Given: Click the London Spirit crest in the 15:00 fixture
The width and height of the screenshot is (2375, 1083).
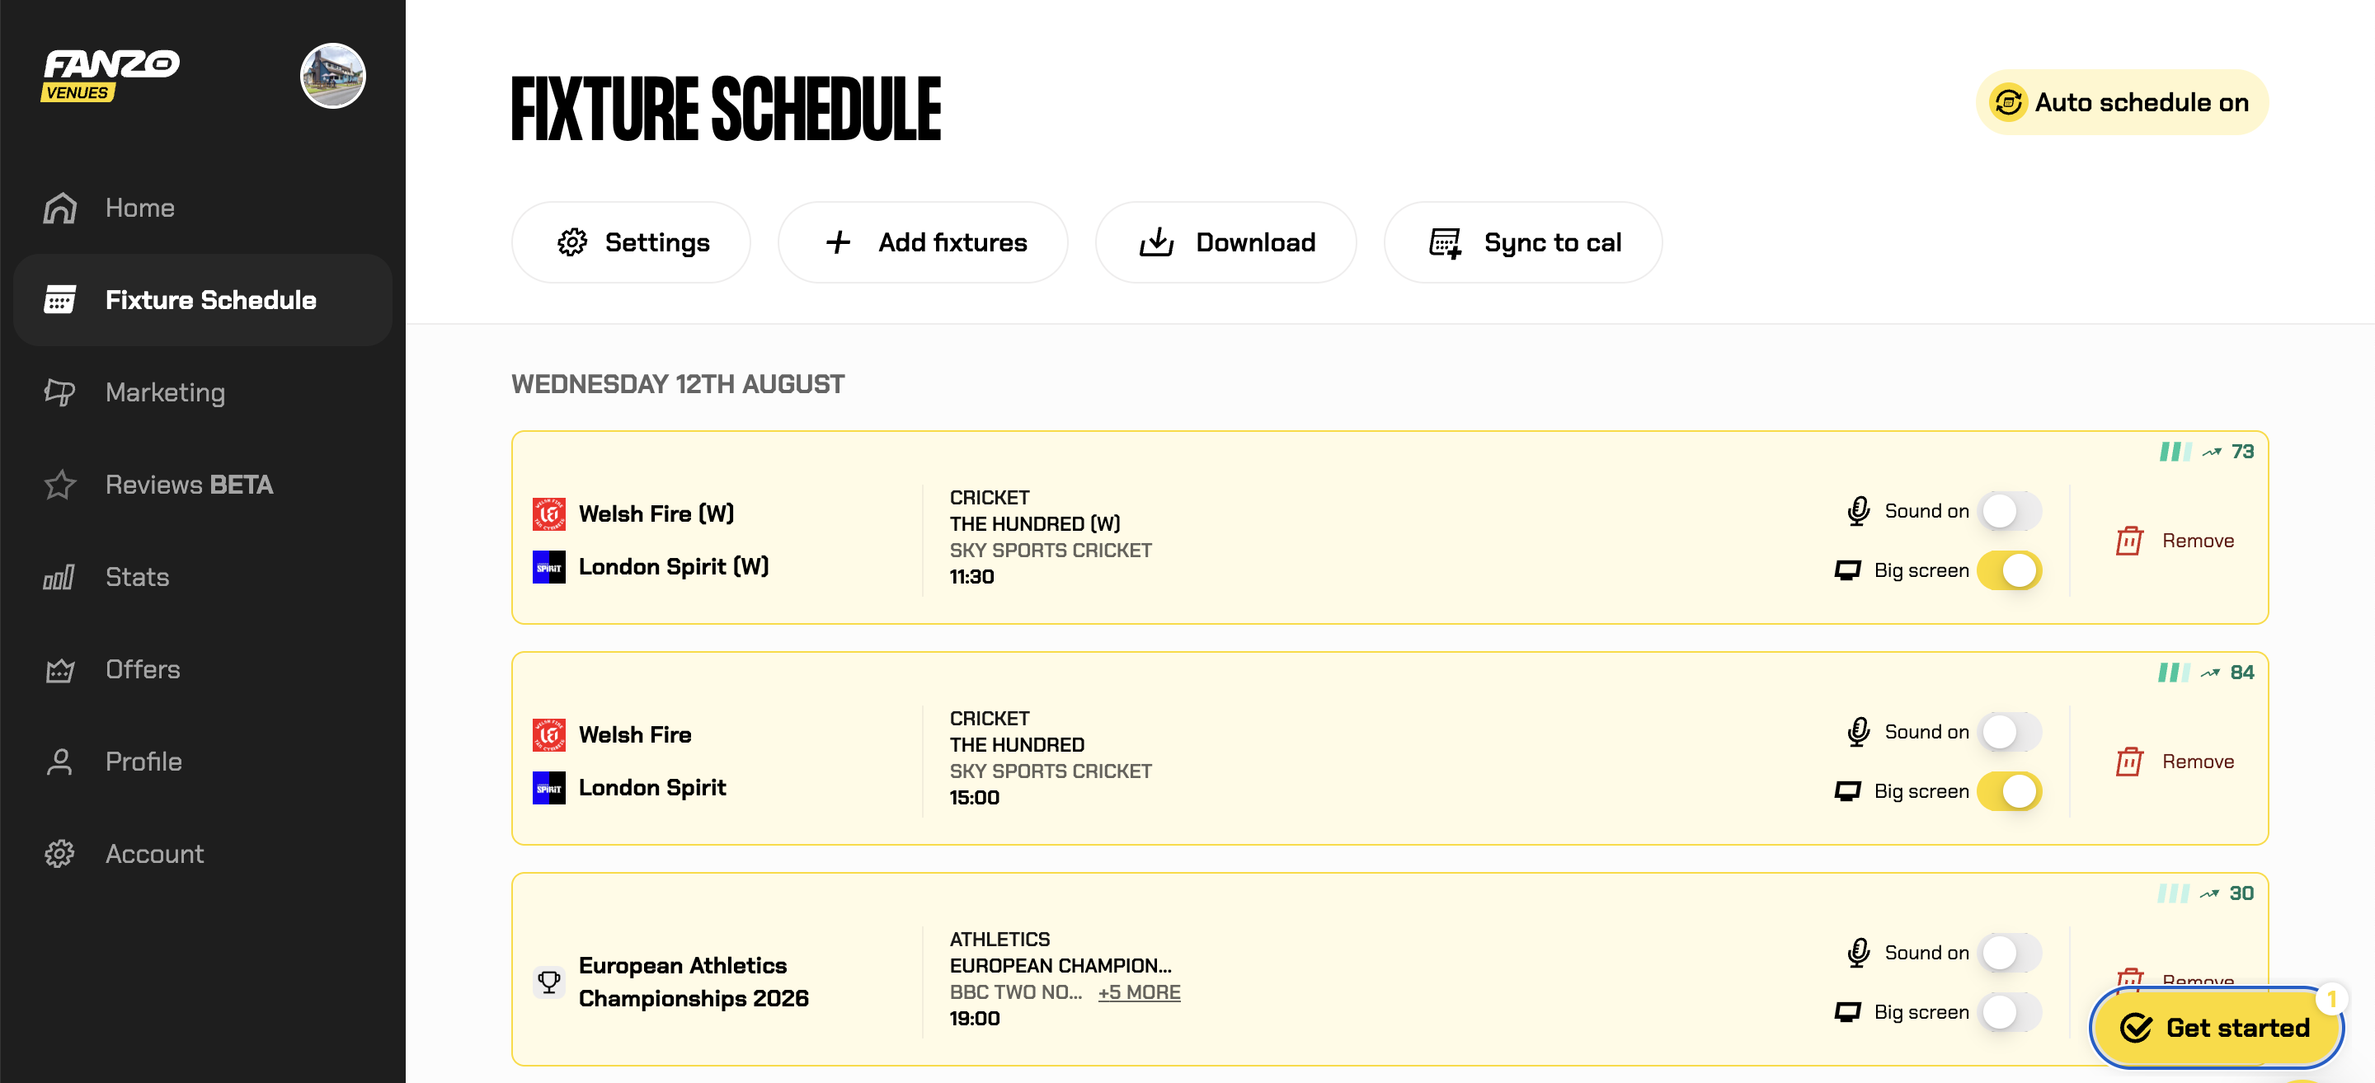Looking at the screenshot, I should point(548,788).
